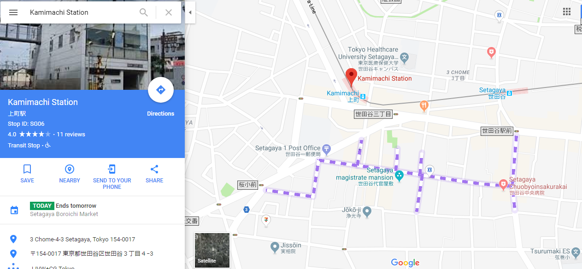Viewport: 582px width, 269px height.
Task: Click the red Kamimachi Station pin
Action: point(351,77)
